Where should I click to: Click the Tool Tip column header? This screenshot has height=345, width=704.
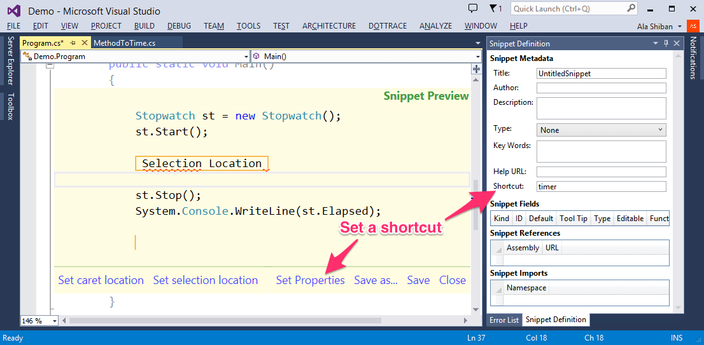click(574, 219)
